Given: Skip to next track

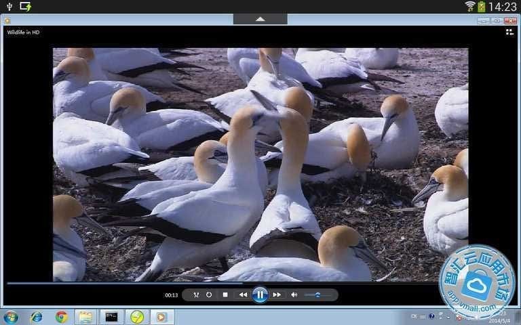Looking at the screenshot, I should click(x=277, y=295).
